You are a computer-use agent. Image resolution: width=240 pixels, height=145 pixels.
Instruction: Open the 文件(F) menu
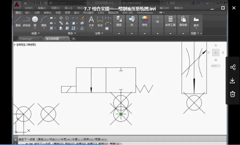[28, 8]
